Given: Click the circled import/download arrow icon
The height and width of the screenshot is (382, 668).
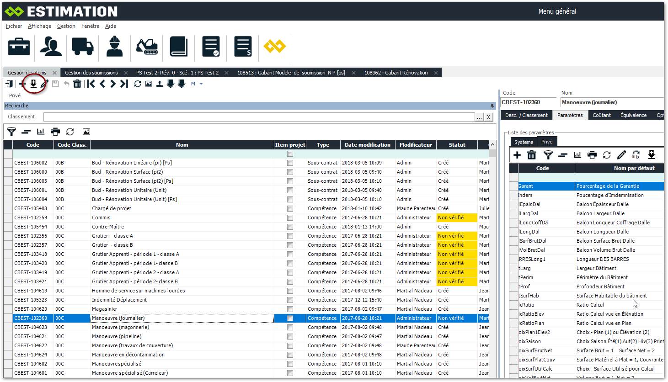Looking at the screenshot, I should [x=33, y=84].
